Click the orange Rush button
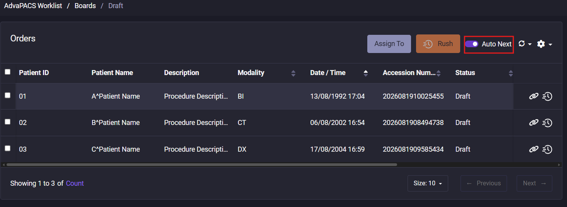The width and height of the screenshot is (567, 207). click(438, 44)
